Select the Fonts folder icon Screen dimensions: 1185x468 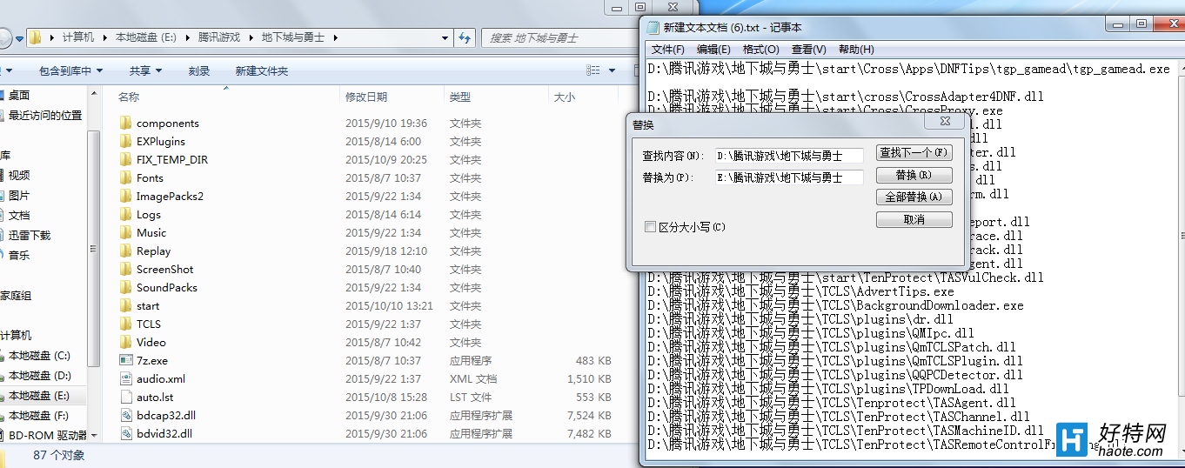coord(125,178)
